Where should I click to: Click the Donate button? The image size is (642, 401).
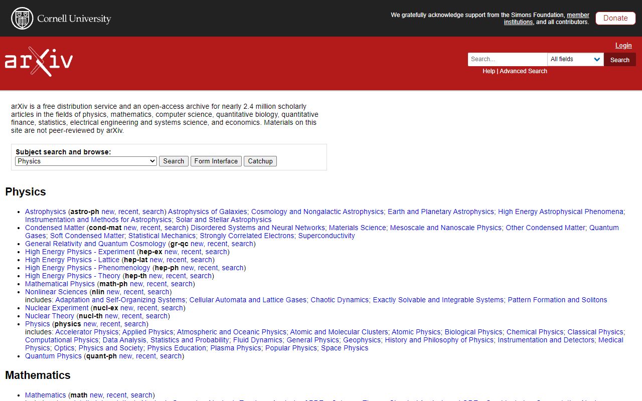pyautogui.click(x=615, y=18)
